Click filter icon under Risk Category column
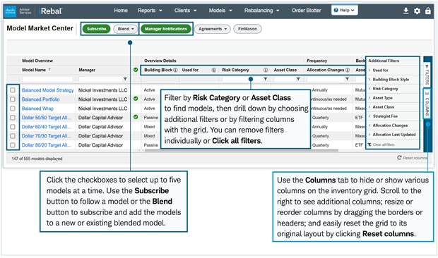The height and width of the screenshot is (258, 438). point(266,79)
